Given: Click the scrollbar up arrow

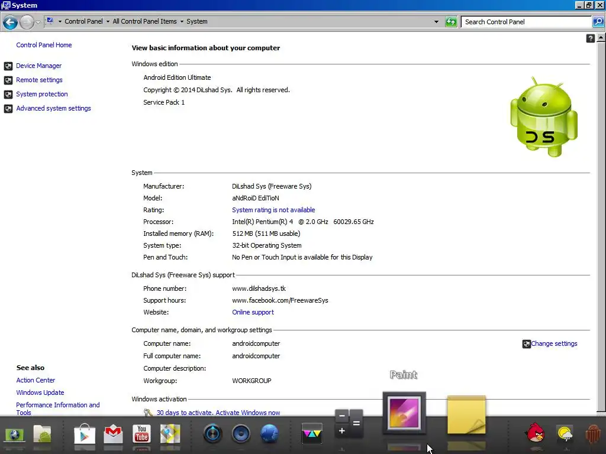Looking at the screenshot, I should click(x=601, y=38).
